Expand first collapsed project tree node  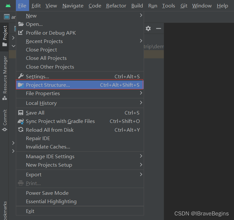(13, 38)
